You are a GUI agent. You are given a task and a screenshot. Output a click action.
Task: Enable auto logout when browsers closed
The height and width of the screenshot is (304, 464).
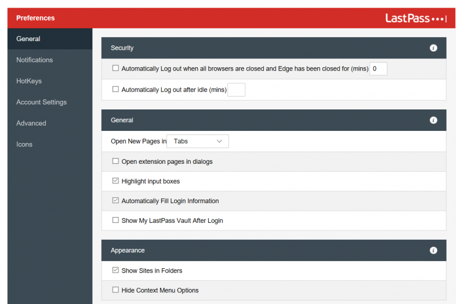(x=115, y=68)
